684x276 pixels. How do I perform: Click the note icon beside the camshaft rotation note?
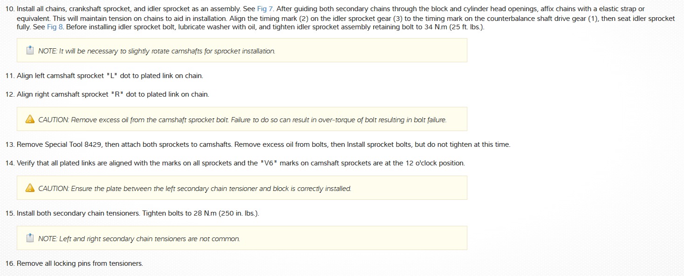30,51
